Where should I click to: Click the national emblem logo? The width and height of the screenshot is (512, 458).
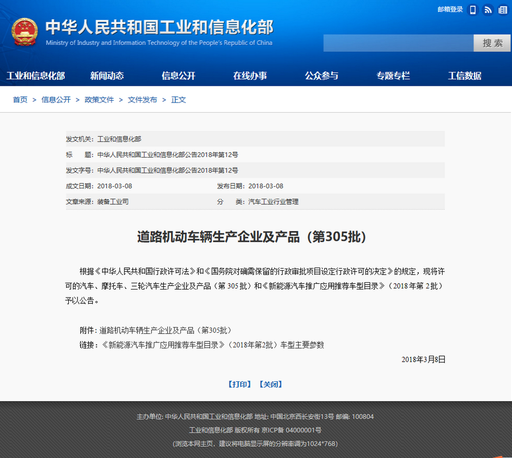click(x=24, y=32)
